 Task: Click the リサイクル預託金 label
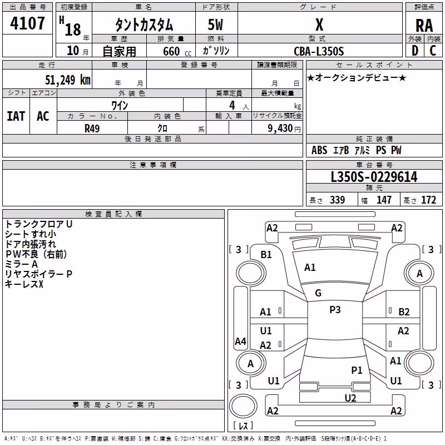pos(277,116)
